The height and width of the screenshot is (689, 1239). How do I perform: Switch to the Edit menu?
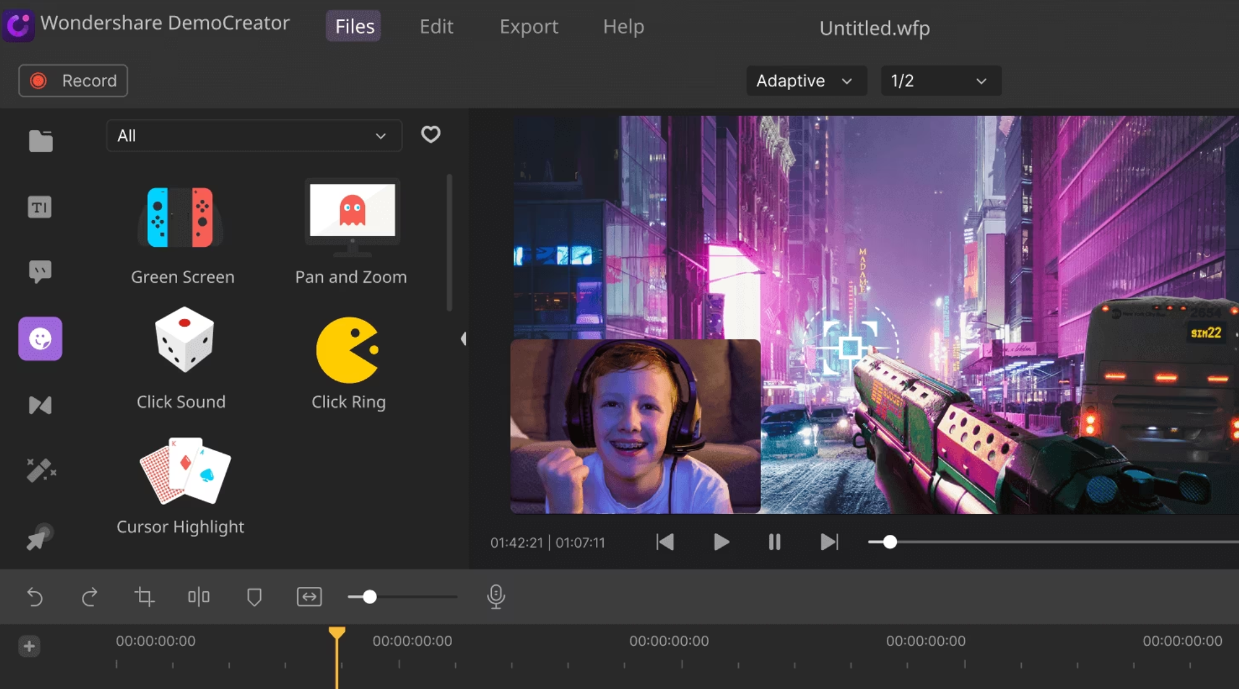pyautogui.click(x=436, y=26)
